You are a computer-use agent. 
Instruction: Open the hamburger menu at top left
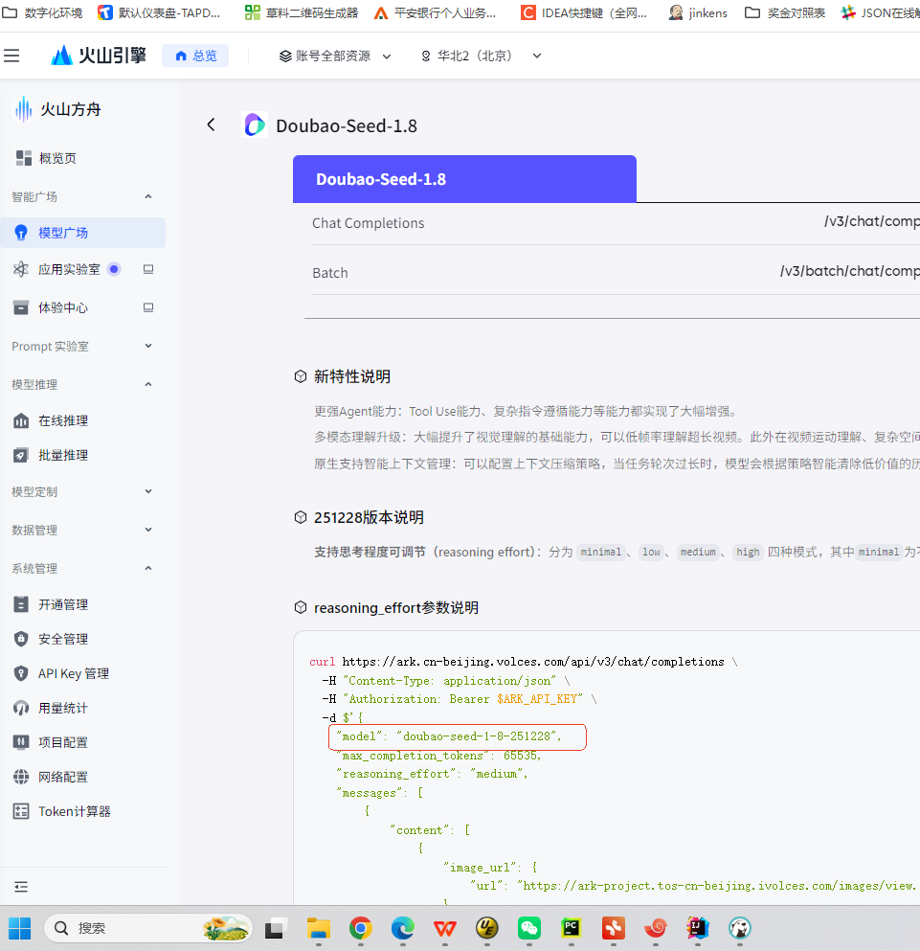coord(11,56)
